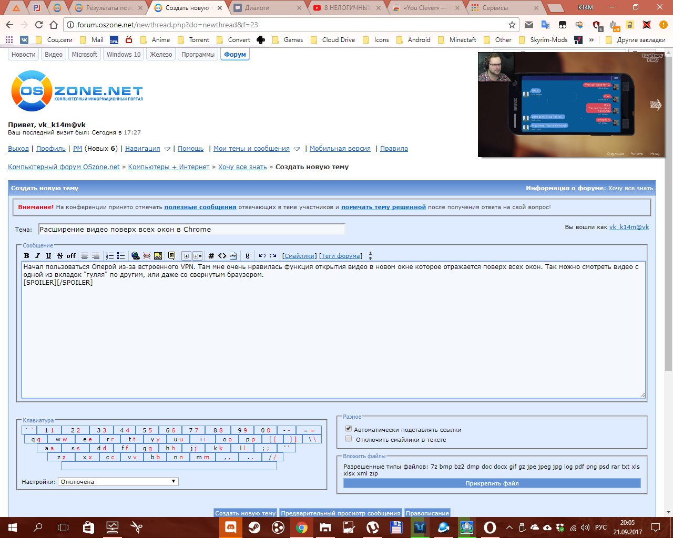Click the 'Создать новую тему' submit button
Viewport: 673px width, 538px height.
point(245,513)
